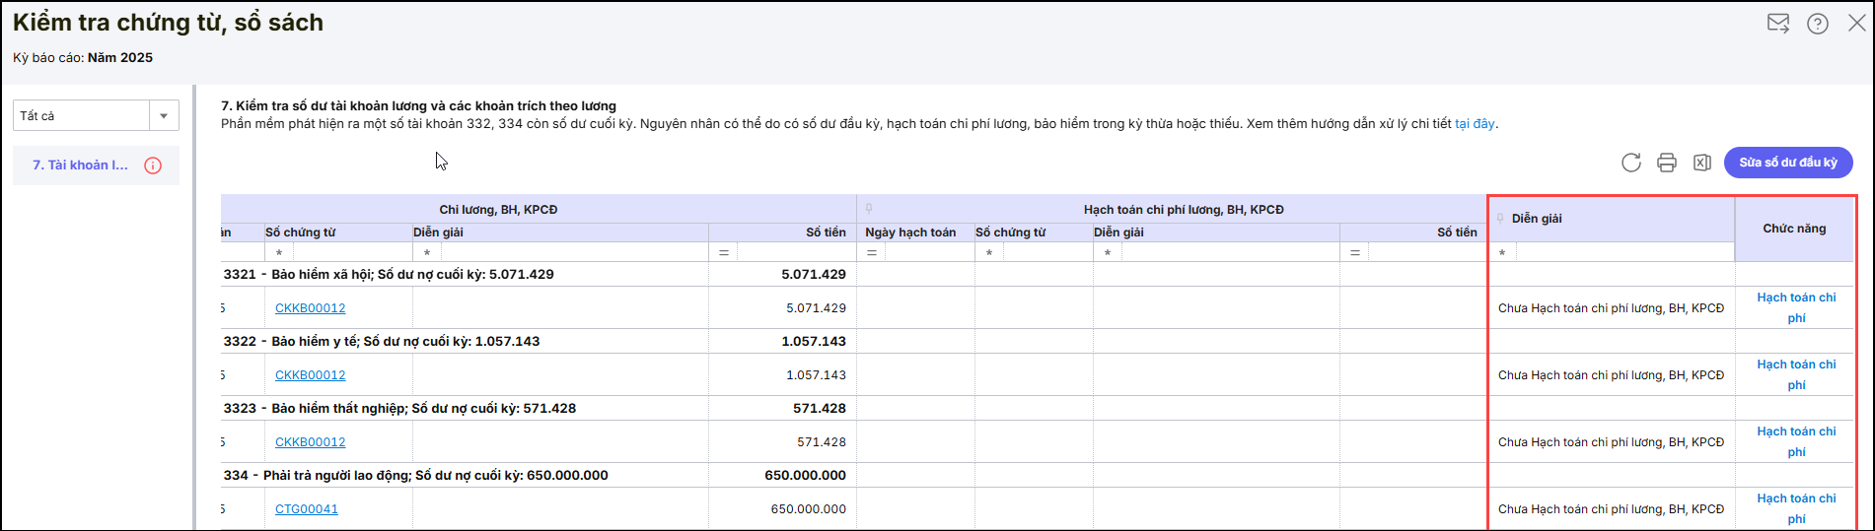Click the printer icon to print report
1875x531 pixels.
click(1667, 163)
